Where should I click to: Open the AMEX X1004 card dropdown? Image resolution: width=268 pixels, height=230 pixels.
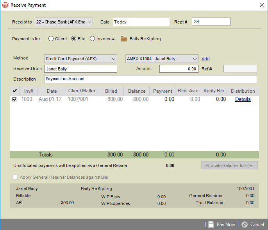pos(162,59)
